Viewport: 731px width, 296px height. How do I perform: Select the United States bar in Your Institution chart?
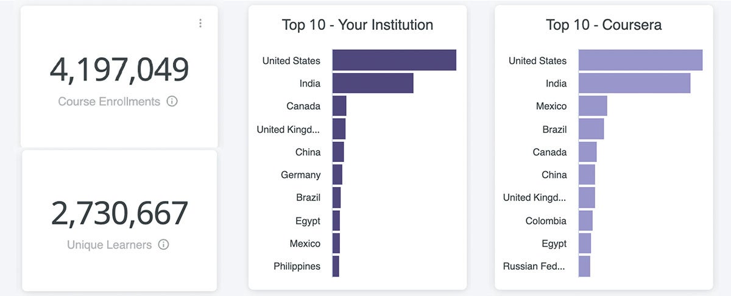(x=394, y=60)
